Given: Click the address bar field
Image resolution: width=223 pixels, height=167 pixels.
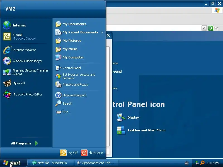Looking at the screenshot, I should [154, 28].
